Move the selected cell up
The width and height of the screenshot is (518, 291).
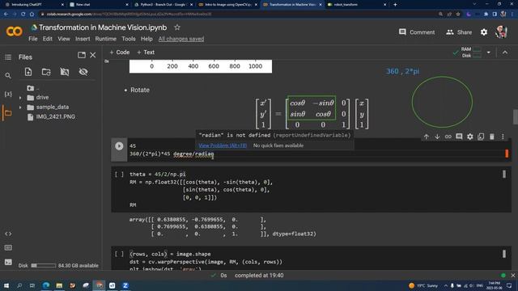point(427,137)
